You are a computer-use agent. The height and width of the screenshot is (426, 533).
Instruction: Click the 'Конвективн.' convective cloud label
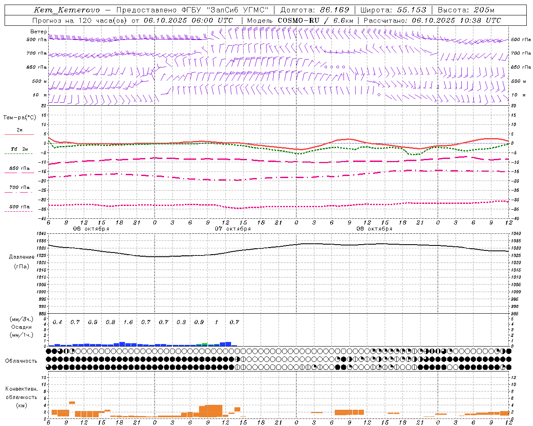point(21,389)
